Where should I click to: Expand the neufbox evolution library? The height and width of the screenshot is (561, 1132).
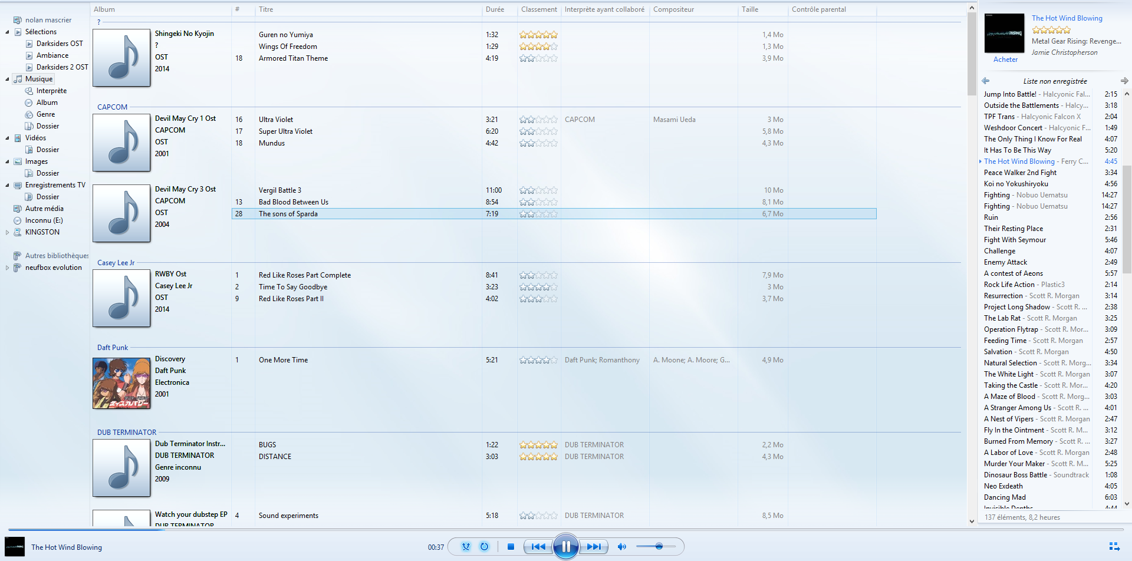coord(7,268)
